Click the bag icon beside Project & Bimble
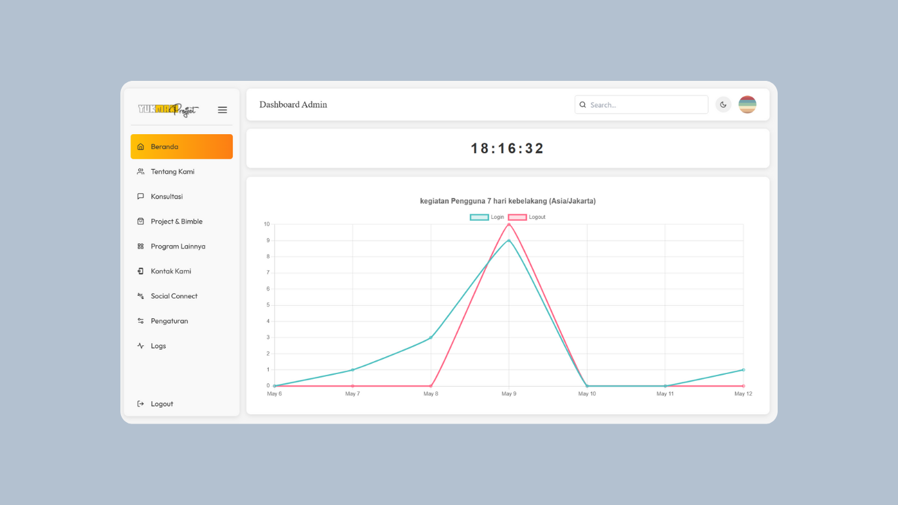The width and height of the screenshot is (898, 505). pos(141,222)
